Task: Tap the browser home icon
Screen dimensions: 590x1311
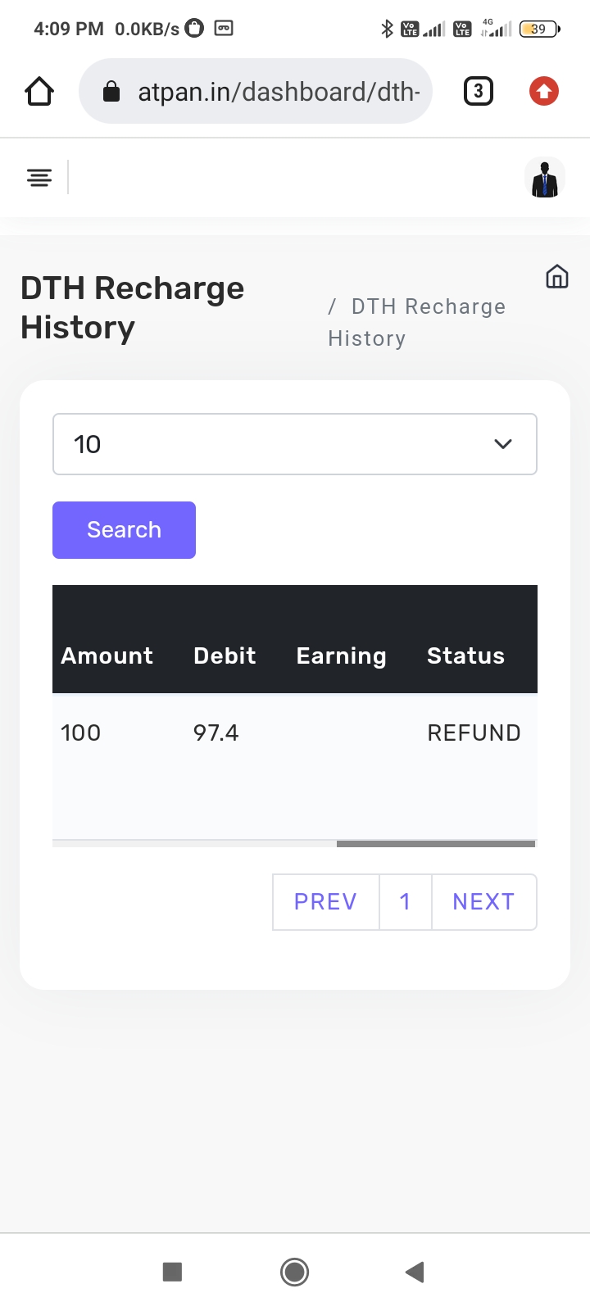Action: click(x=39, y=91)
